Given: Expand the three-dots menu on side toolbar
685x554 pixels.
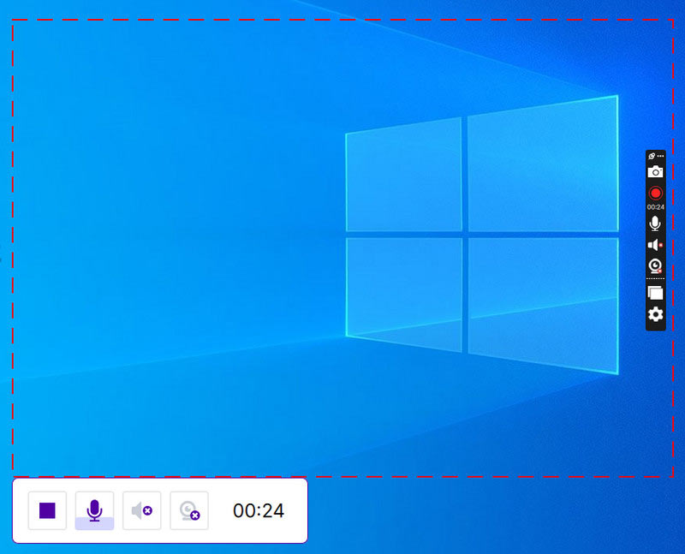Looking at the screenshot, I should (660, 156).
